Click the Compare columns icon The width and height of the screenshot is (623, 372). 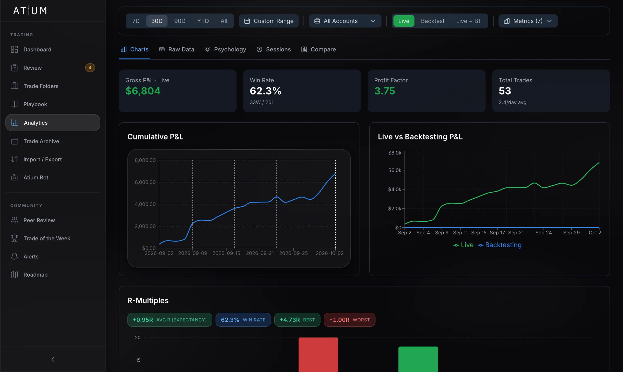pos(304,49)
